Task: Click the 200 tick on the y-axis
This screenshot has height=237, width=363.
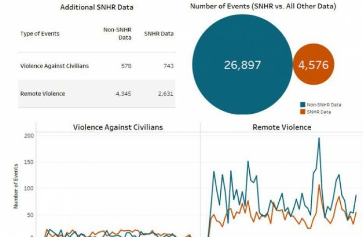Action: (x=28, y=136)
